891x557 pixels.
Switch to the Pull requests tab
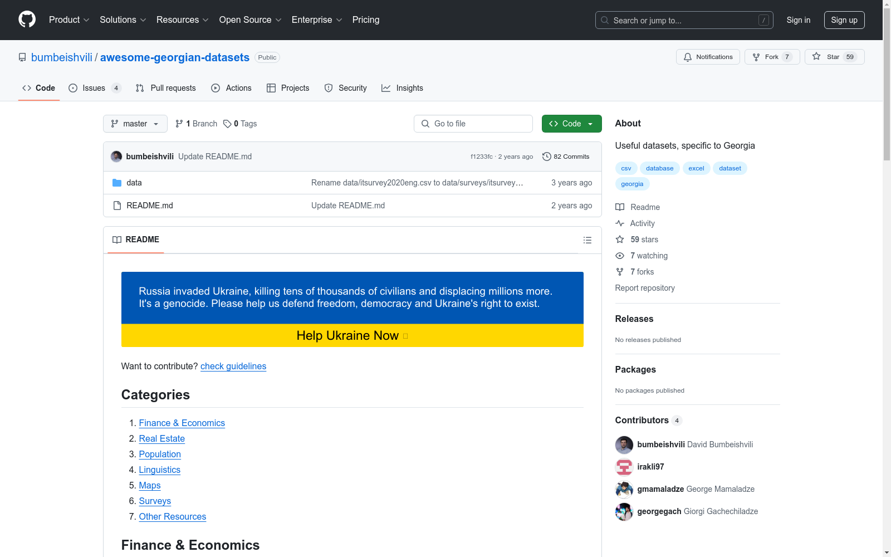[165, 88]
